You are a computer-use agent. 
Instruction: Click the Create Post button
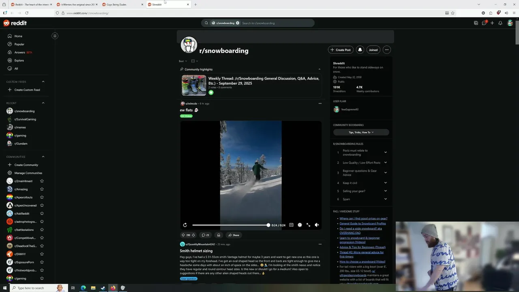(x=340, y=50)
